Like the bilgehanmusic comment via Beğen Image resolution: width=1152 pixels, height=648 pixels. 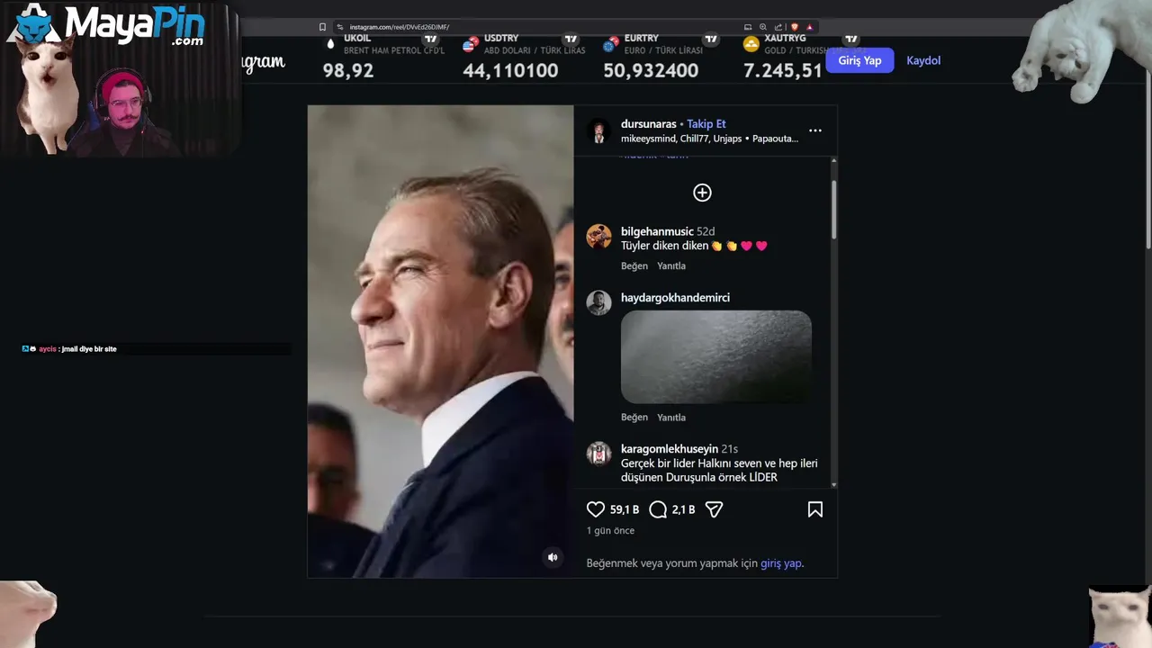click(x=634, y=266)
